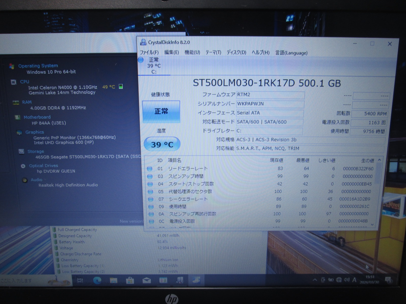Open Microsoft Store from the taskbar
406x304 pixels.
tap(130, 280)
